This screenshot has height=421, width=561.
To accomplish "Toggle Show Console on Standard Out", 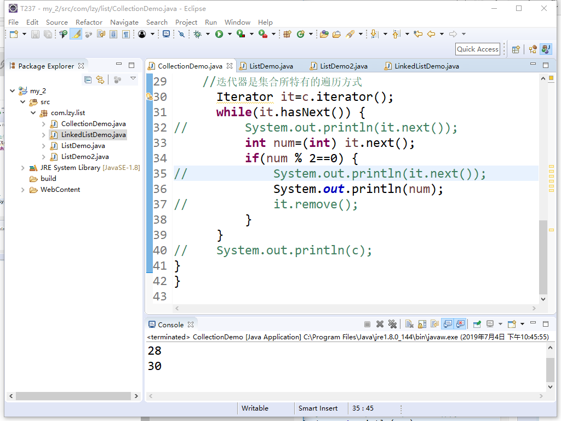I will pyautogui.click(x=448, y=325).
